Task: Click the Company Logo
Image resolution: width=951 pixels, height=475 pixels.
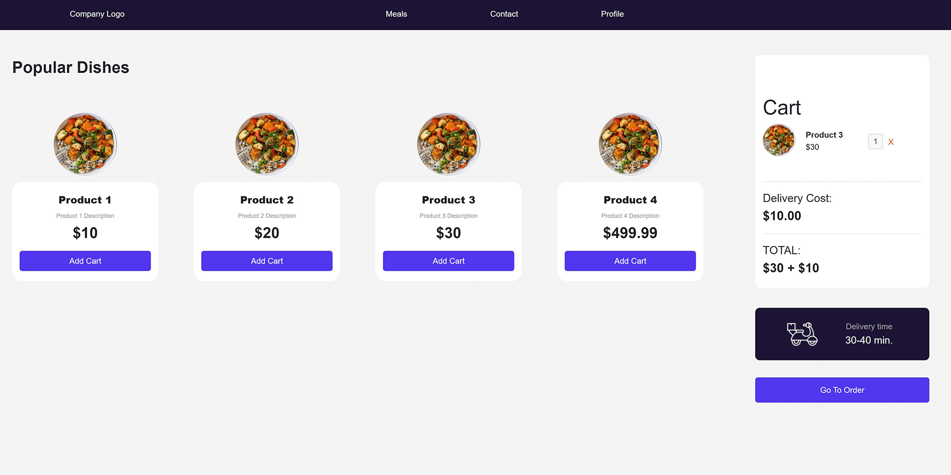Action: pos(97,14)
